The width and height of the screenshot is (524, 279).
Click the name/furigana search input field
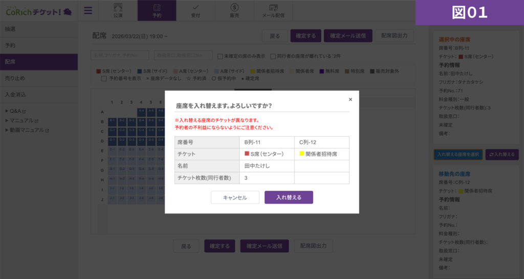(x=120, y=55)
